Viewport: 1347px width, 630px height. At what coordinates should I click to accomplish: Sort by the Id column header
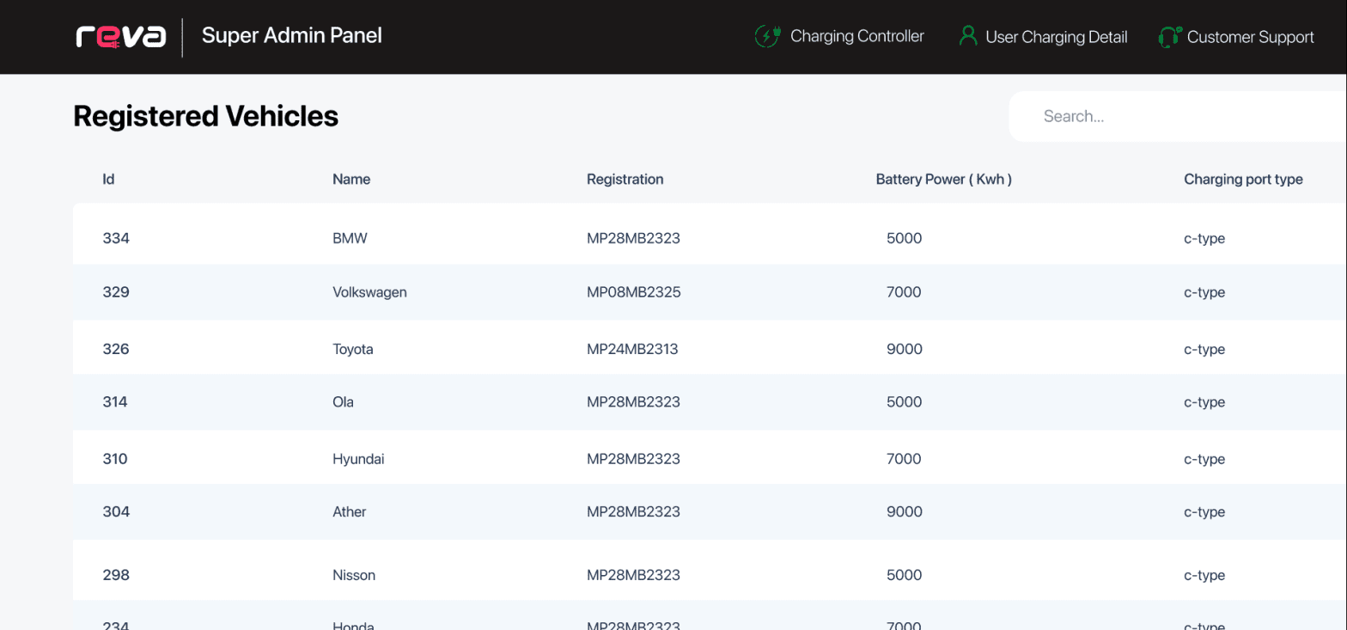pyautogui.click(x=108, y=180)
